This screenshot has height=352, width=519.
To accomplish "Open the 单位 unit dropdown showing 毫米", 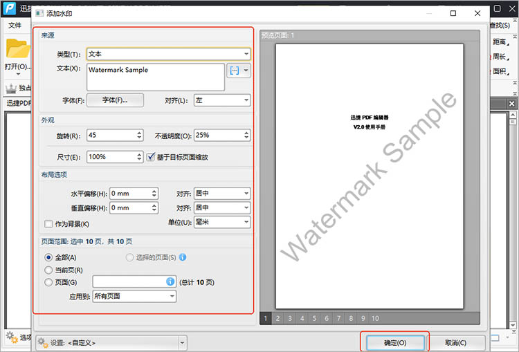I will 222,222.
